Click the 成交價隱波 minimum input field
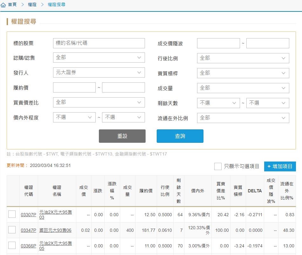 (218, 43)
